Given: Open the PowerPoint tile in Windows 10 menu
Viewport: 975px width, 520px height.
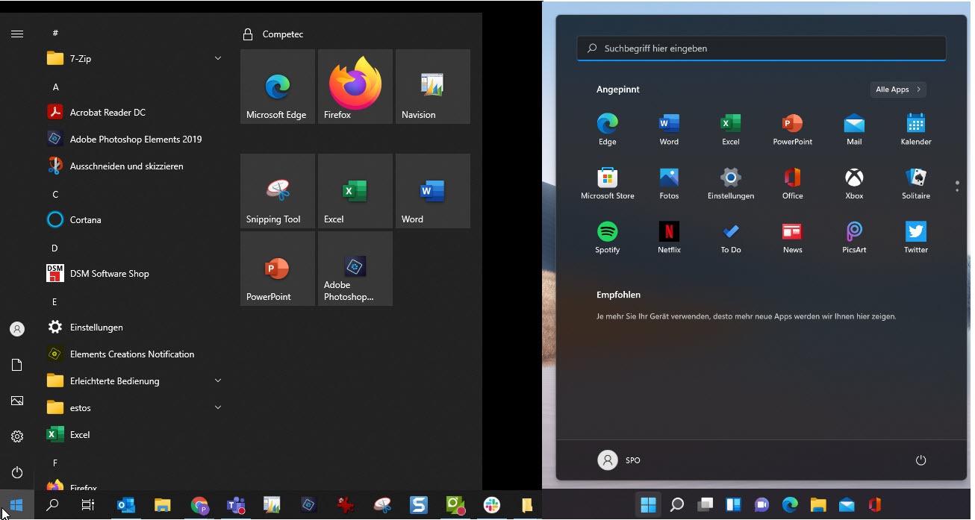Looking at the screenshot, I should pyautogui.click(x=278, y=269).
